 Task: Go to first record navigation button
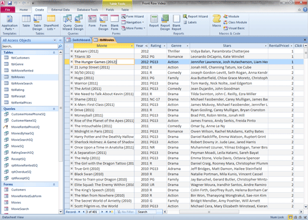tap(79, 212)
